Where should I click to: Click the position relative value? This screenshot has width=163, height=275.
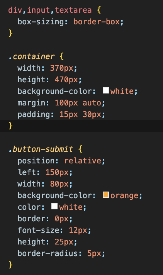(83, 161)
